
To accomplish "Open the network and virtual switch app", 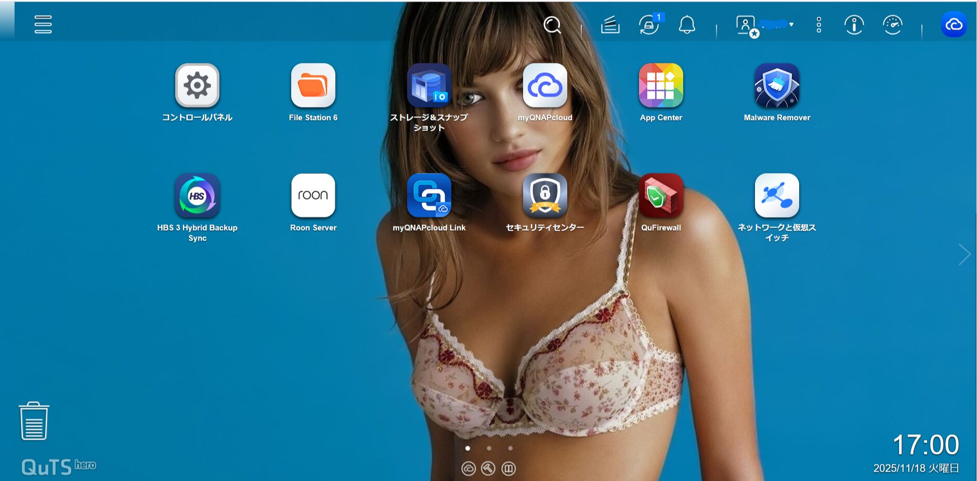I will click(776, 196).
